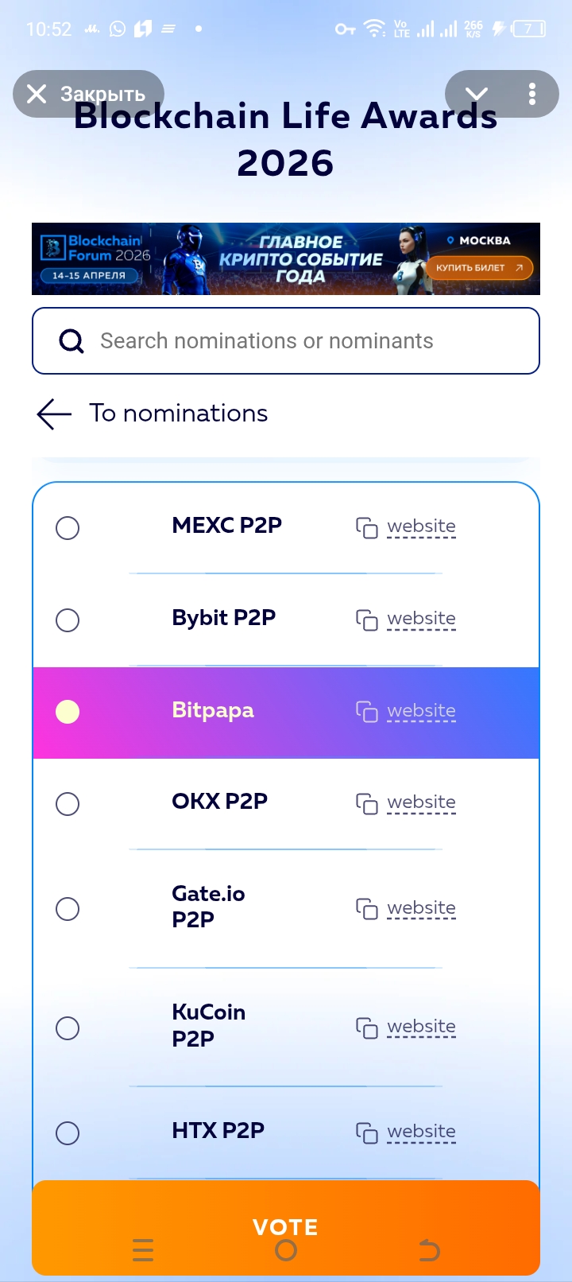572x1282 pixels.
Task: Collapse the webview with the chevron down
Action: pyautogui.click(x=477, y=94)
